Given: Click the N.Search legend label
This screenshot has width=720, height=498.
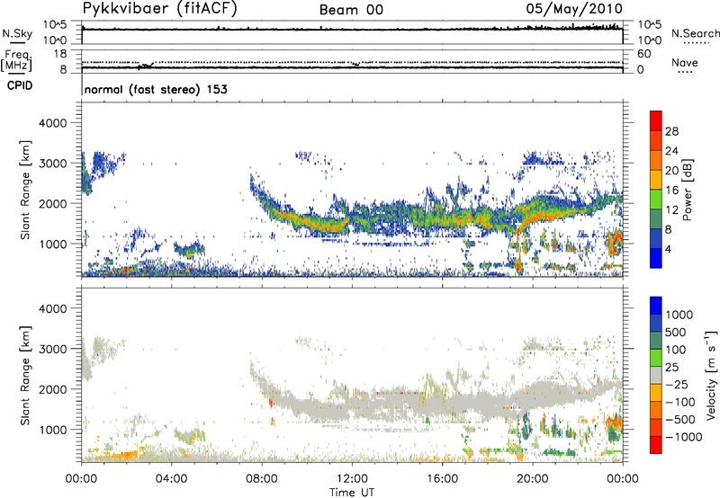Looking at the screenshot, I should [695, 33].
